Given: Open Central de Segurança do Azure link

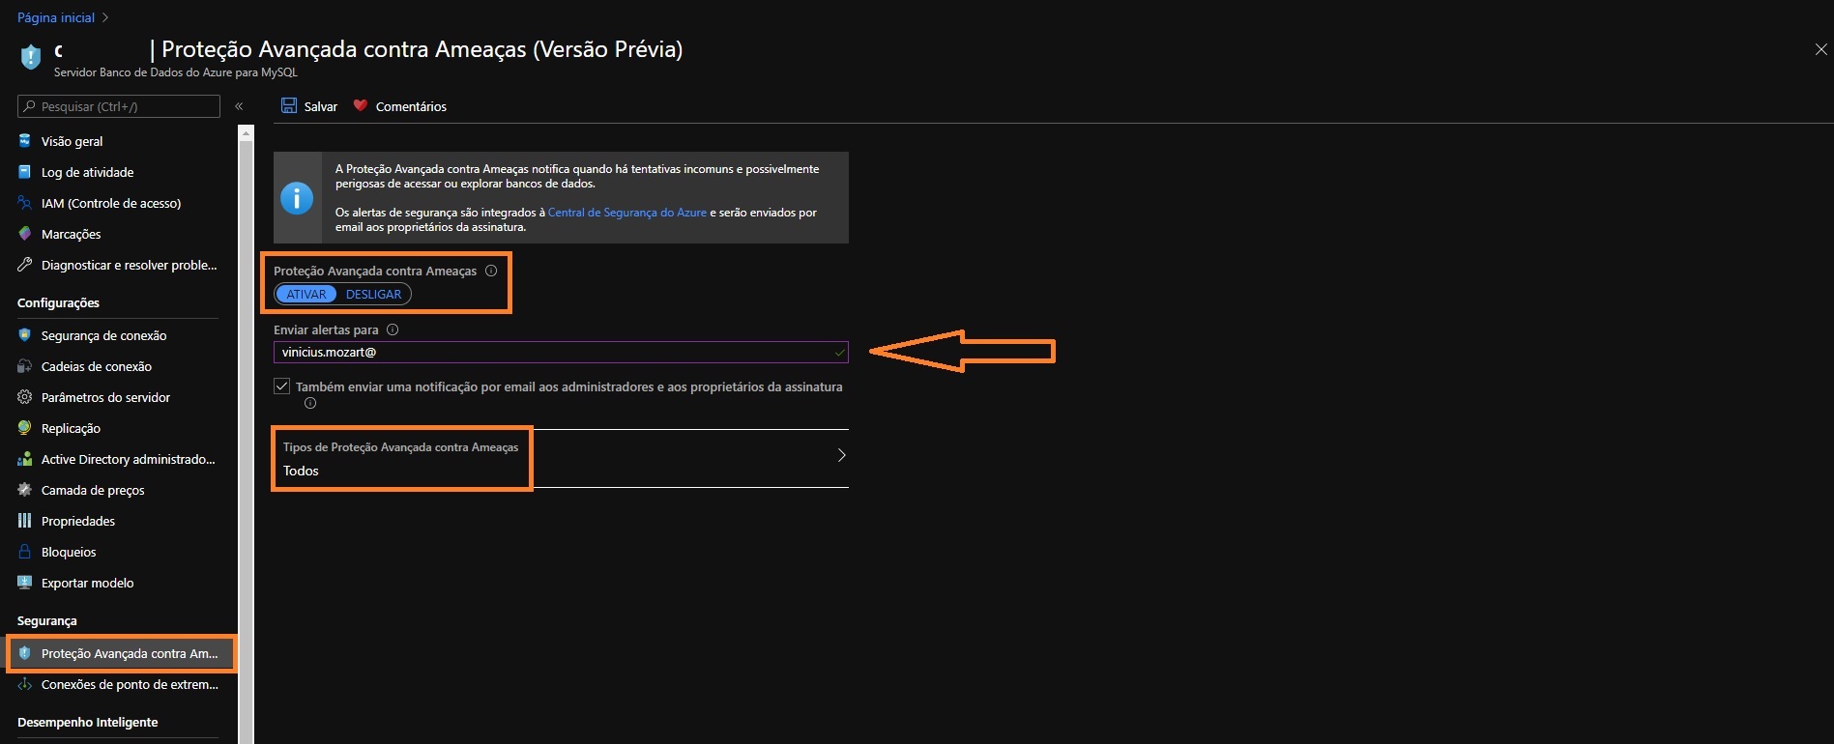Looking at the screenshot, I should [x=627, y=213].
